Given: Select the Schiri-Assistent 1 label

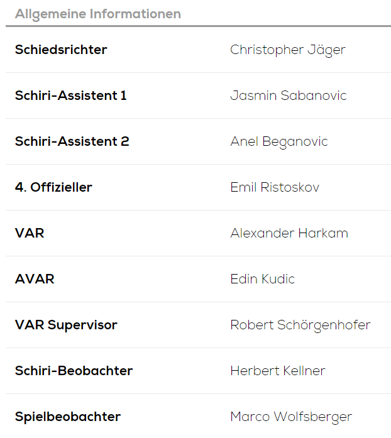Looking at the screenshot, I should 70,96.
